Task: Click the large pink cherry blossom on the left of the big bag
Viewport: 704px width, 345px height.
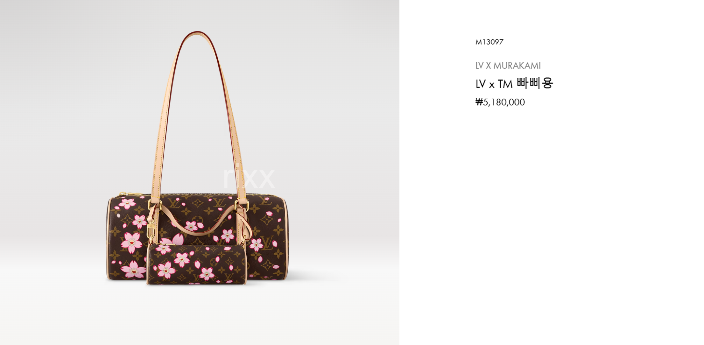Action: coord(132,243)
